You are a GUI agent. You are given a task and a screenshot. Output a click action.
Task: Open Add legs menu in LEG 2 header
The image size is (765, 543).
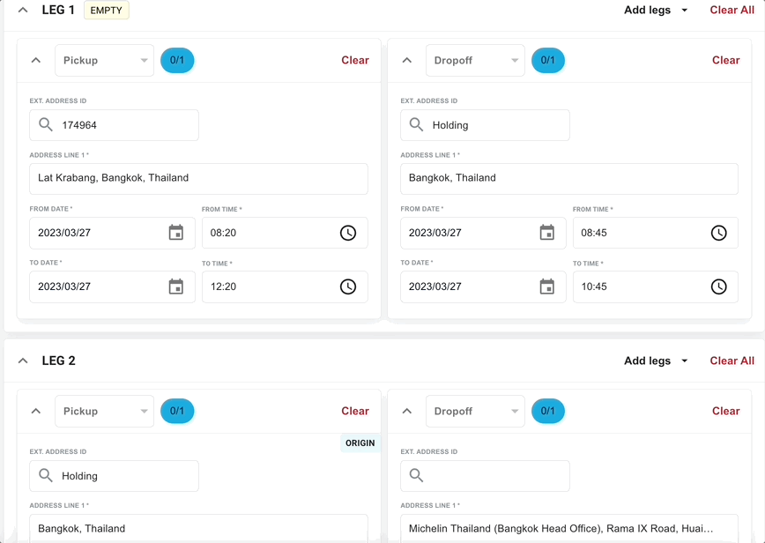pyautogui.click(x=656, y=361)
